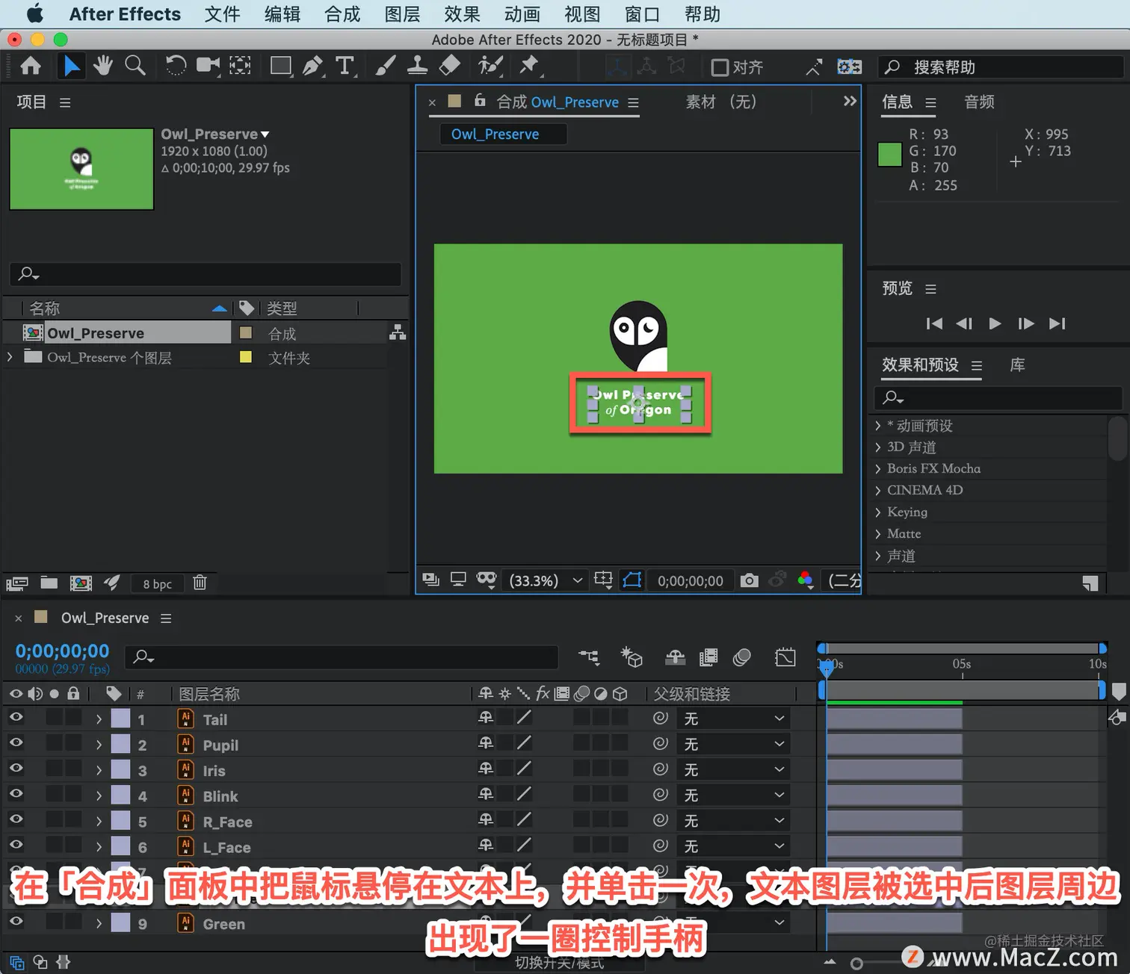Open the 合成 menu in menu bar
Image resolution: width=1130 pixels, height=974 pixels.
[x=342, y=14]
